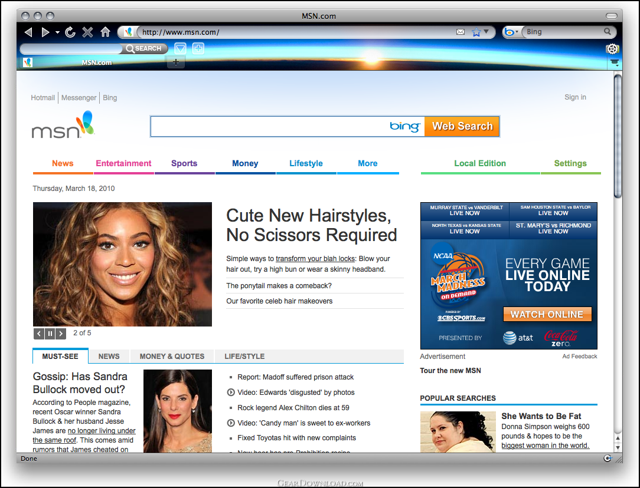
Task: Bookmark the page with the star icon
Action: 476,32
